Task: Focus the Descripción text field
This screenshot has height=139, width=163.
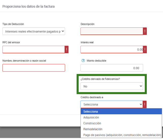Action: 112,31
